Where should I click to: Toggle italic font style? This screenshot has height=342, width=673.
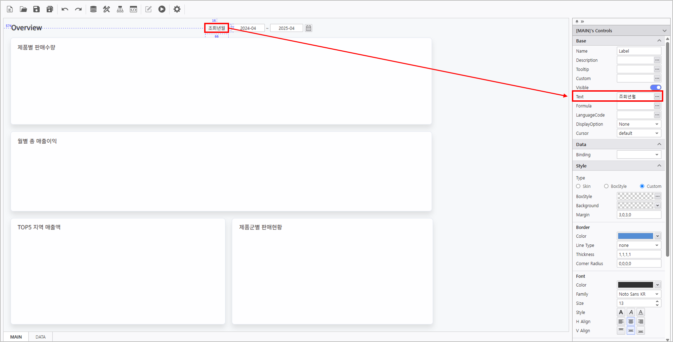point(631,312)
